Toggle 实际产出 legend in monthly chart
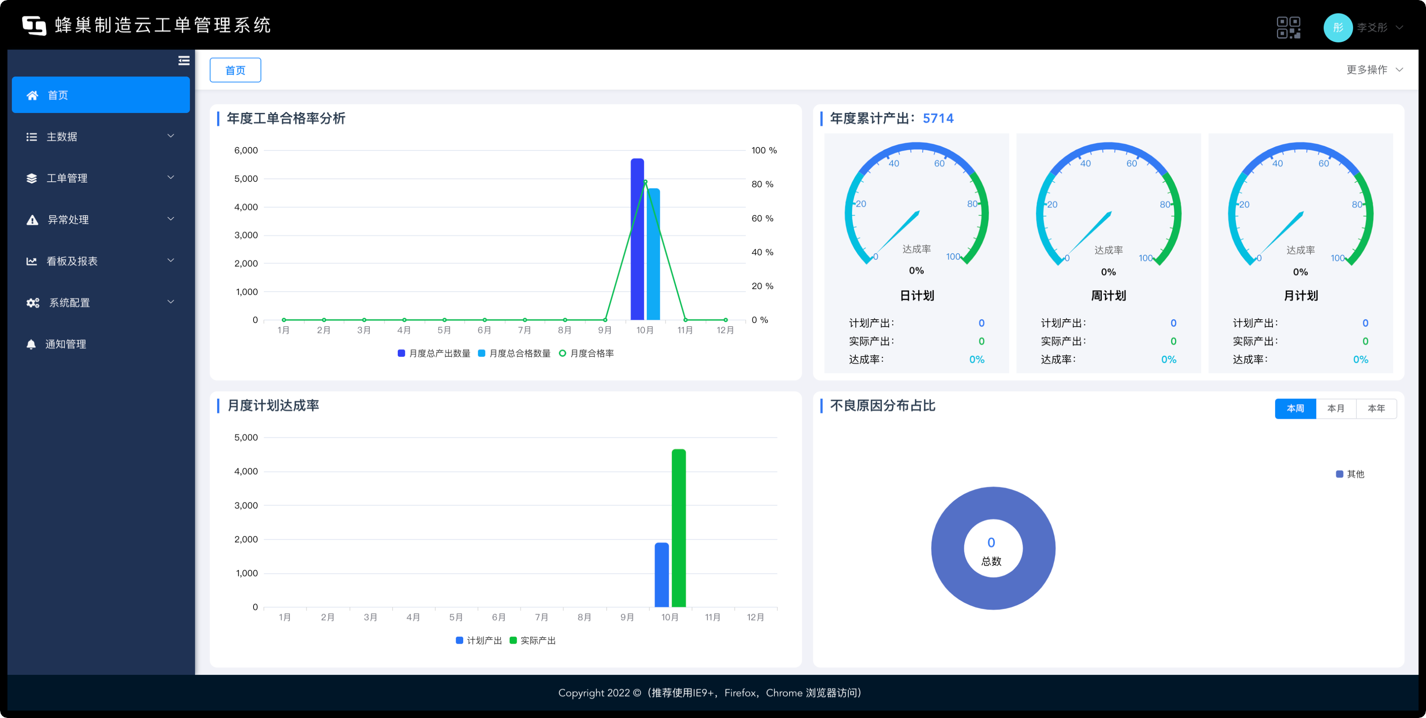This screenshot has width=1426, height=718. click(x=533, y=640)
